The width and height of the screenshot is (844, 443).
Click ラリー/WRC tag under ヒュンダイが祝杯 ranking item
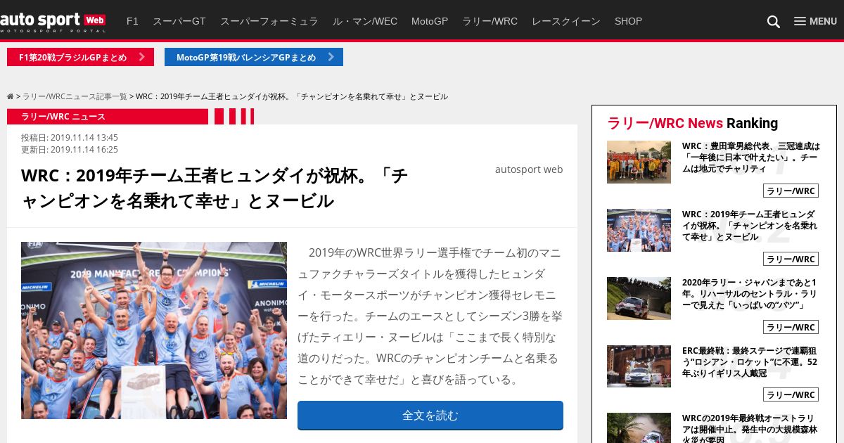coord(791,259)
